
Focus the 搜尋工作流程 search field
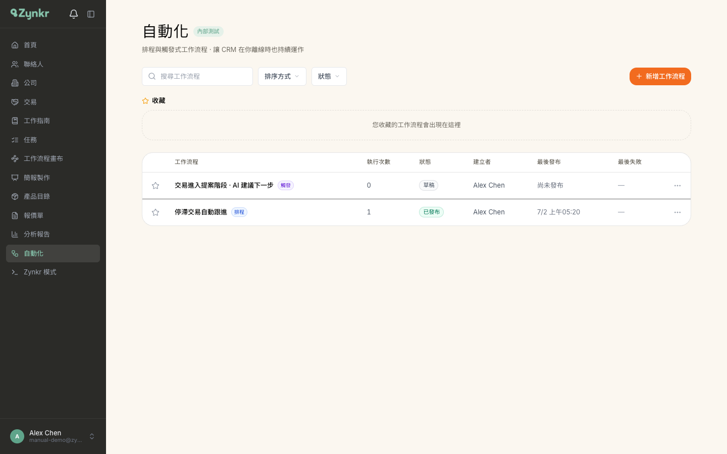point(197,76)
